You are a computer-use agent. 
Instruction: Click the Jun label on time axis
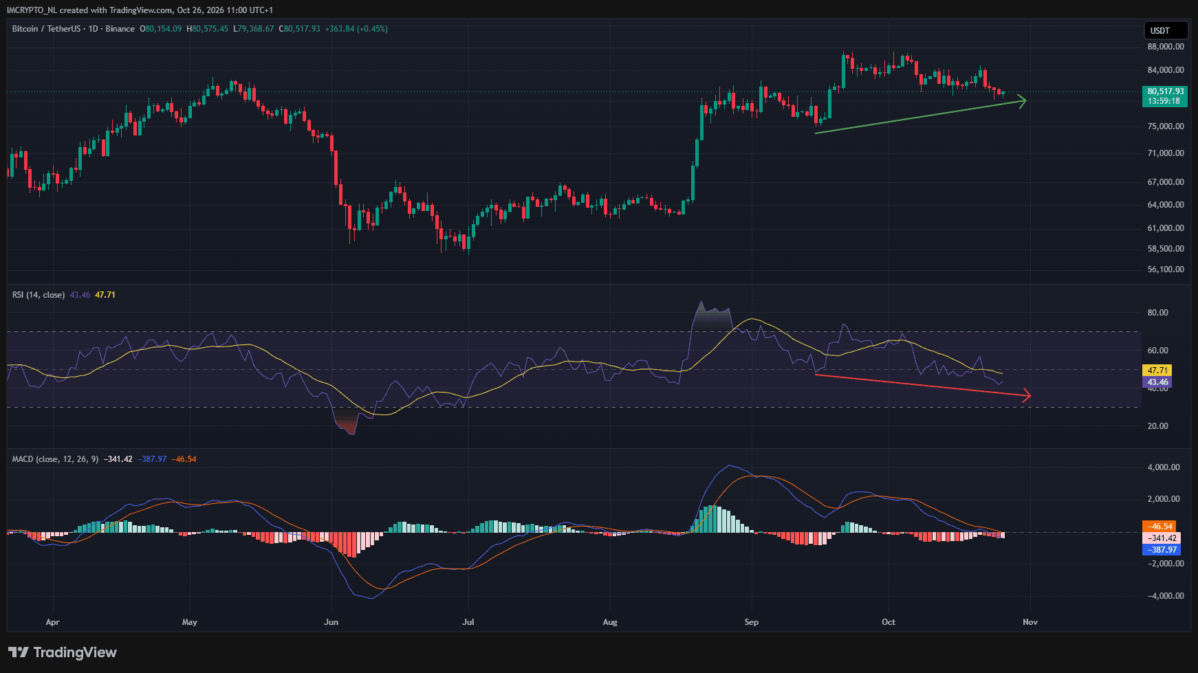click(331, 622)
